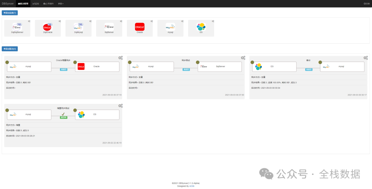Open gear settings for 增量同步测试 task

(x=120, y=106)
